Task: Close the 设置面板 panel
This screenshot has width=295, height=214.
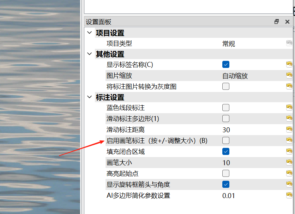Action: [287, 22]
